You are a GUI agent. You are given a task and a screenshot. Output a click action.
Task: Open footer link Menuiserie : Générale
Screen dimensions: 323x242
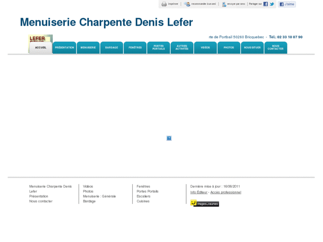(x=100, y=196)
